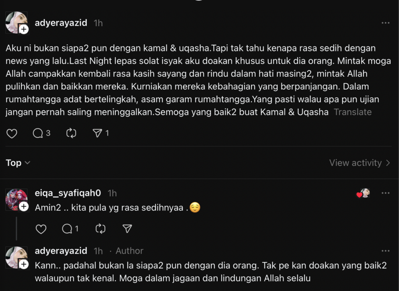399x291 pixels.
Task: Open more options on eiqa_syafiqah0's reply
Action: click(x=385, y=193)
